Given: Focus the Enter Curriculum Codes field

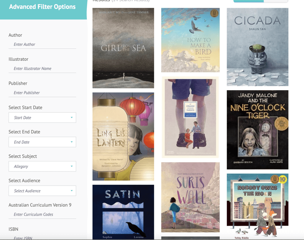Looking at the screenshot, I should coord(42,214).
